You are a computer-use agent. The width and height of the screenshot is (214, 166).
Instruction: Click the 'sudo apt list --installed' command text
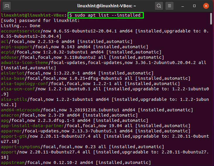pos(107,15)
